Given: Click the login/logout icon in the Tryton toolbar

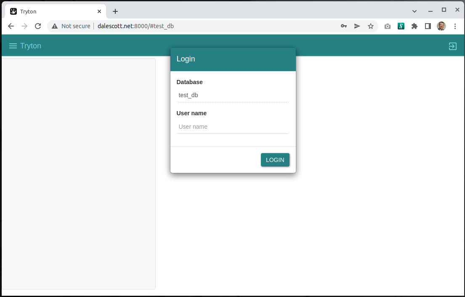Looking at the screenshot, I should (452, 46).
